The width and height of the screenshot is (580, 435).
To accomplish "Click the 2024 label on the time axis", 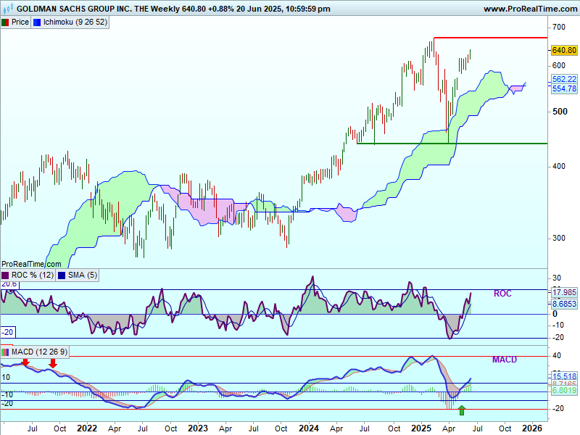I will (x=310, y=428).
